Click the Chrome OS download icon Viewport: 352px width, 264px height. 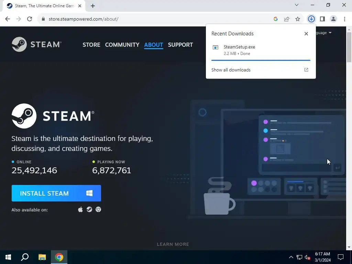click(x=98, y=209)
